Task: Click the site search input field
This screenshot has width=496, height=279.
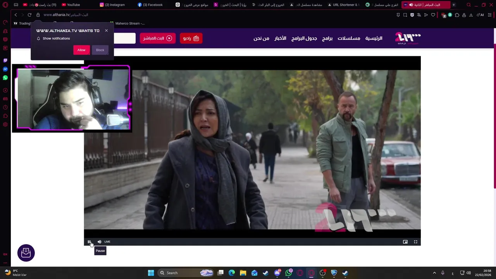Action: [124, 38]
